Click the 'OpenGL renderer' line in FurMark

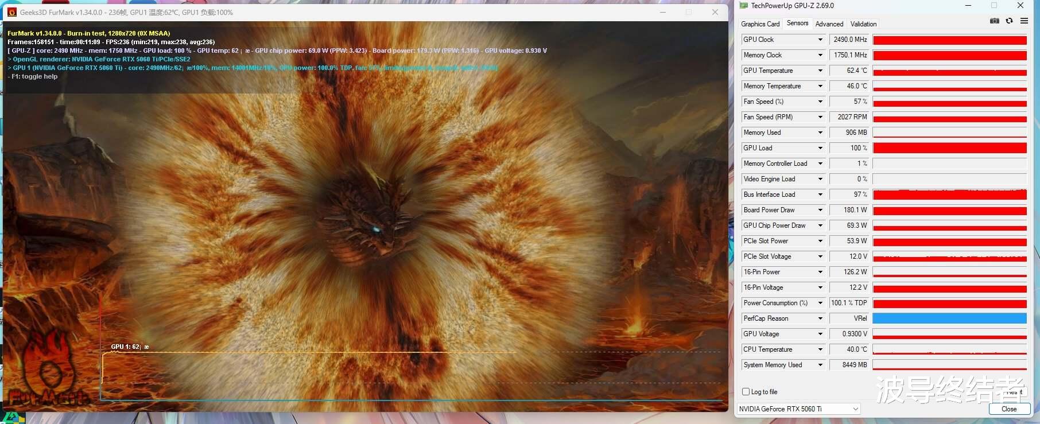pos(99,59)
